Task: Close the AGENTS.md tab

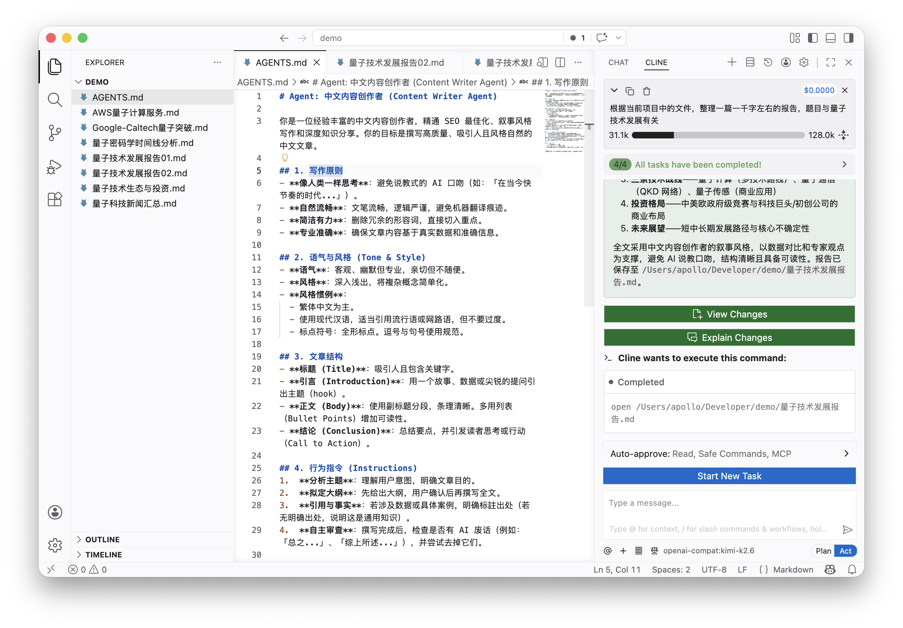Action: 317,63
